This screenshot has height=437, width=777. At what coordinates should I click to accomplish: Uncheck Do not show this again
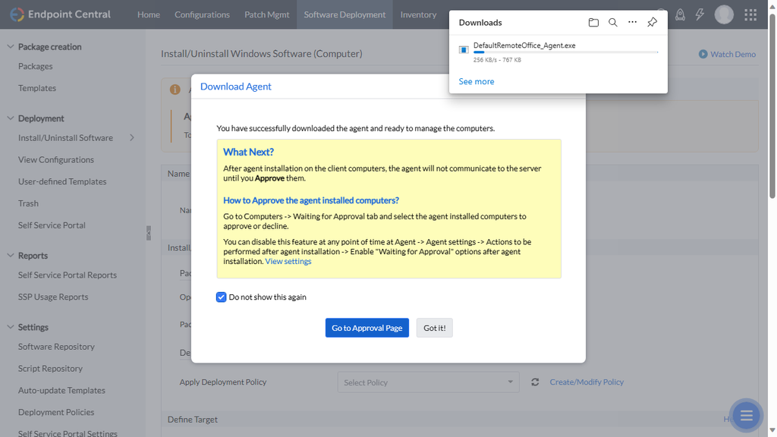point(221,297)
